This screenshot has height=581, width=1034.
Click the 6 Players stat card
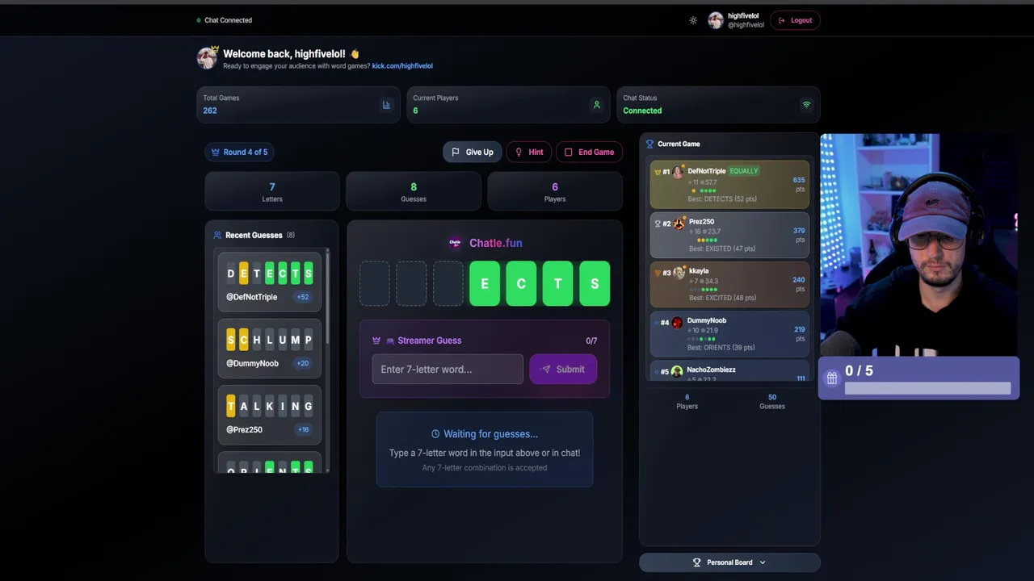(555, 191)
